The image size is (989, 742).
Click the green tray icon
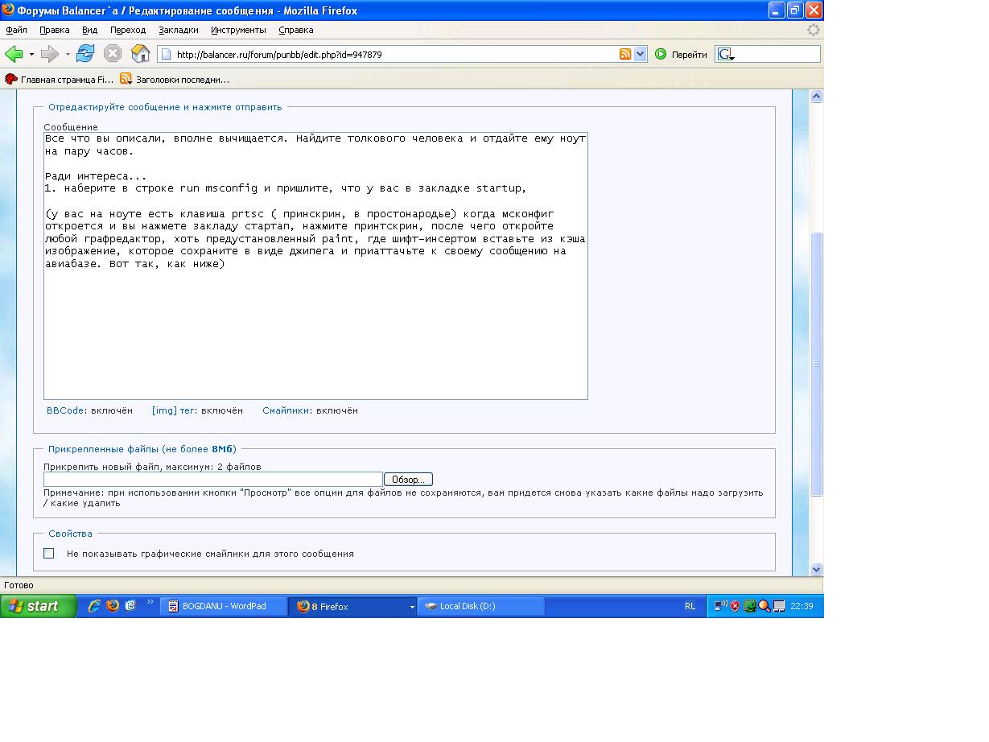click(749, 606)
